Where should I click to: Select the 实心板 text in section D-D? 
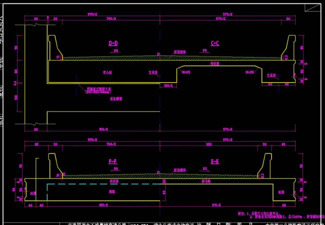[107, 72]
